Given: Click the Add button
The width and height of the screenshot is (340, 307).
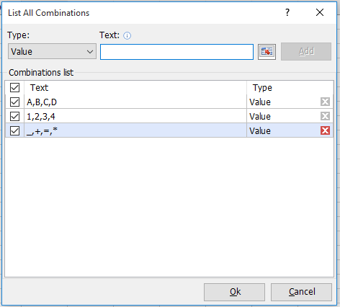Looking at the screenshot, I should [x=306, y=51].
